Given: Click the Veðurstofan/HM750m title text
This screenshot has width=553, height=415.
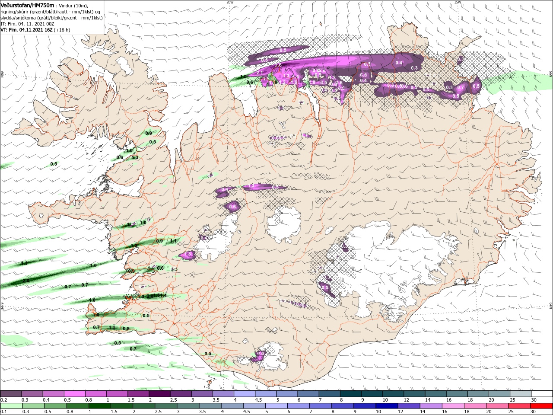Looking at the screenshot, I should (x=27, y=5).
